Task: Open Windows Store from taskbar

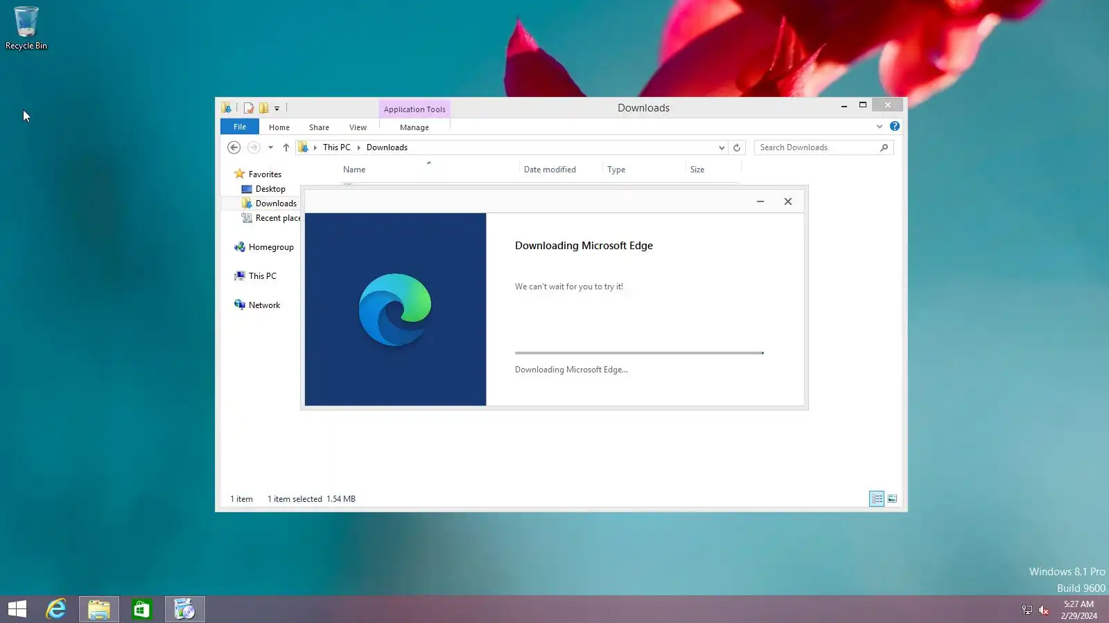Action: tap(142, 609)
